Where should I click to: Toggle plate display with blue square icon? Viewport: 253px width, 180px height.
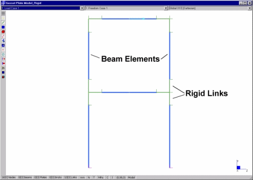pos(3,27)
